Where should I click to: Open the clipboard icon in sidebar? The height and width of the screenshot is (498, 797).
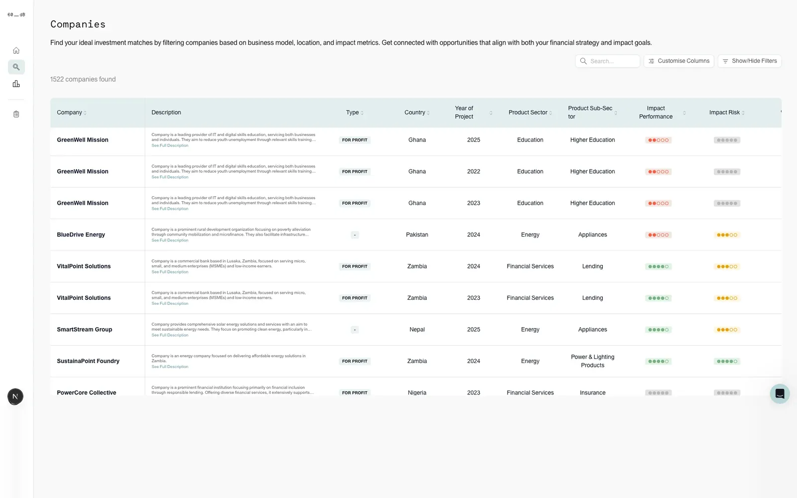pyautogui.click(x=16, y=114)
